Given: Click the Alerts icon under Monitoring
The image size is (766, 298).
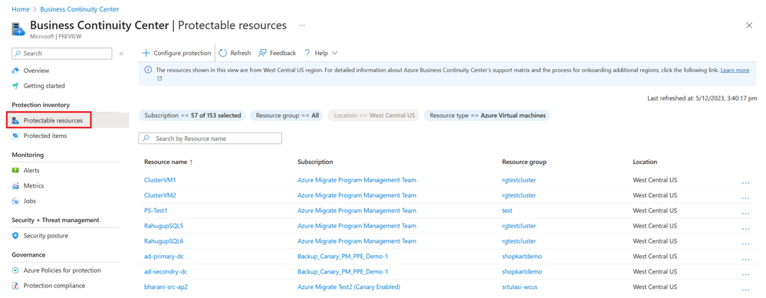Looking at the screenshot, I should click(x=15, y=171).
